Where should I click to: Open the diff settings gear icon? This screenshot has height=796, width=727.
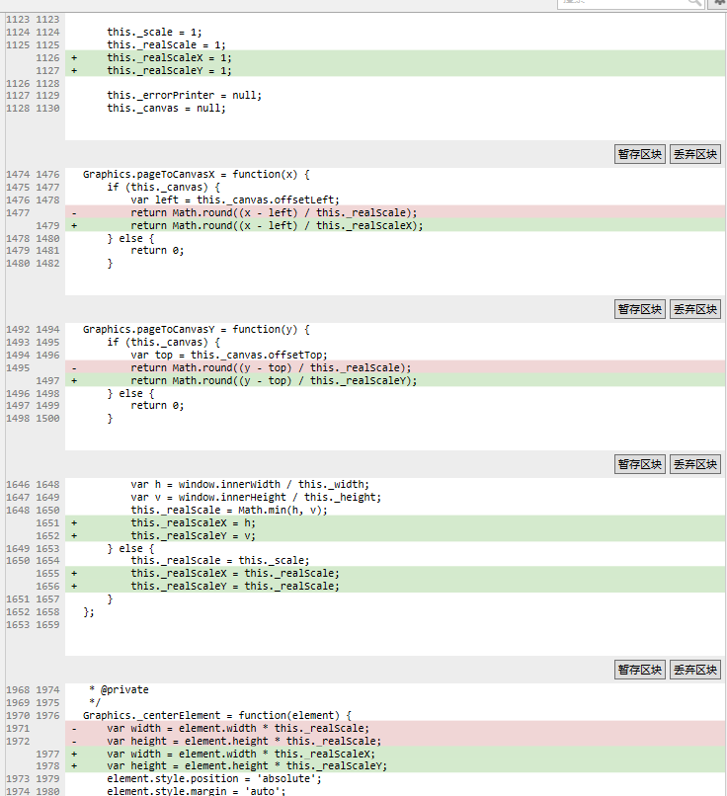click(719, 3)
